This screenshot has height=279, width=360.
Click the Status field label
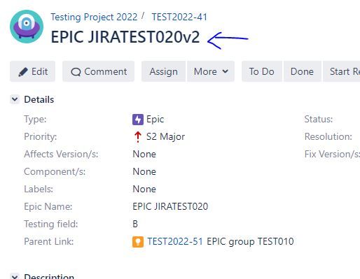click(319, 119)
